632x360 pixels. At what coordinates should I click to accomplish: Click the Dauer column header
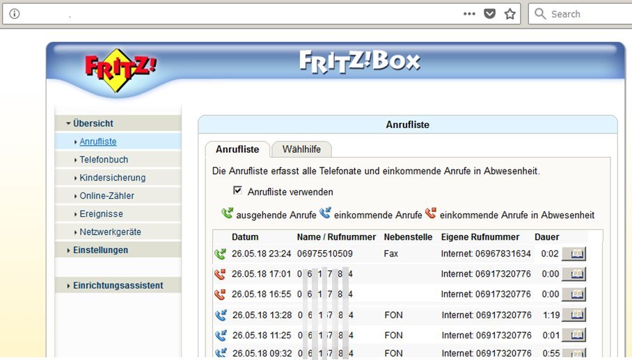(546, 237)
